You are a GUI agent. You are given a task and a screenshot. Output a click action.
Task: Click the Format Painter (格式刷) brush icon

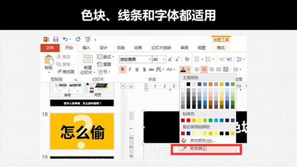(x=59, y=72)
